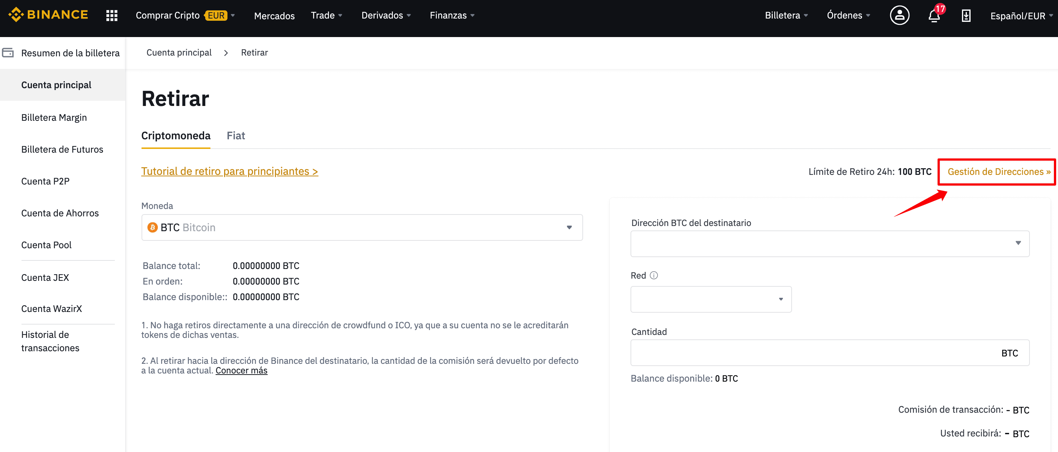
Task: Expand the Comprar Cripto dropdown
Action: point(185,15)
